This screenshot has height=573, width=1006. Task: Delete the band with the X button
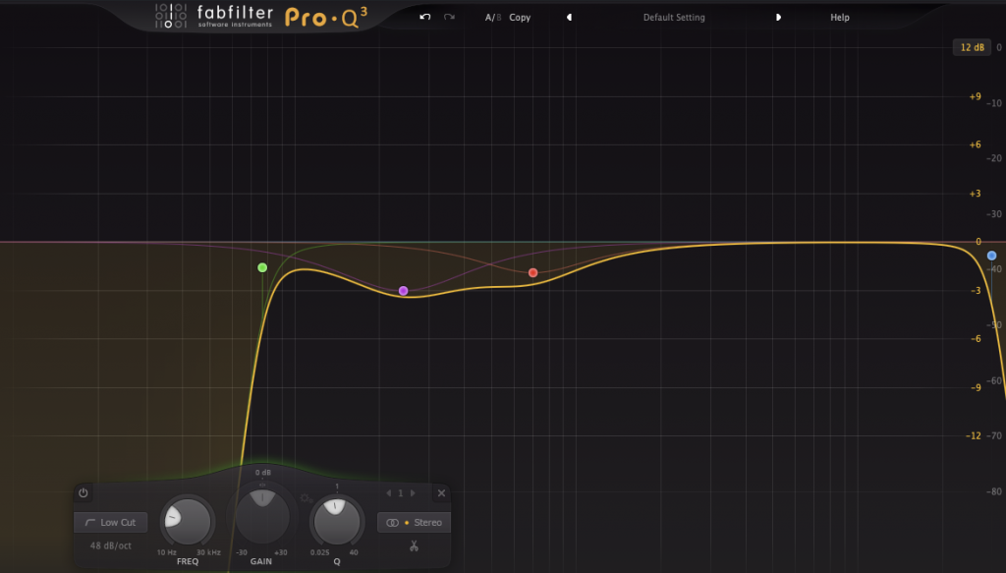point(441,492)
